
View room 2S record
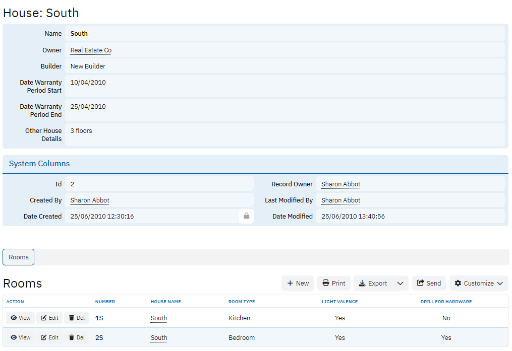(x=21, y=337)
